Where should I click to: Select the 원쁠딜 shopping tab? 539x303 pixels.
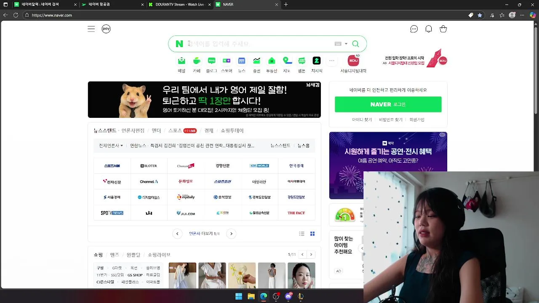[133, 255]
